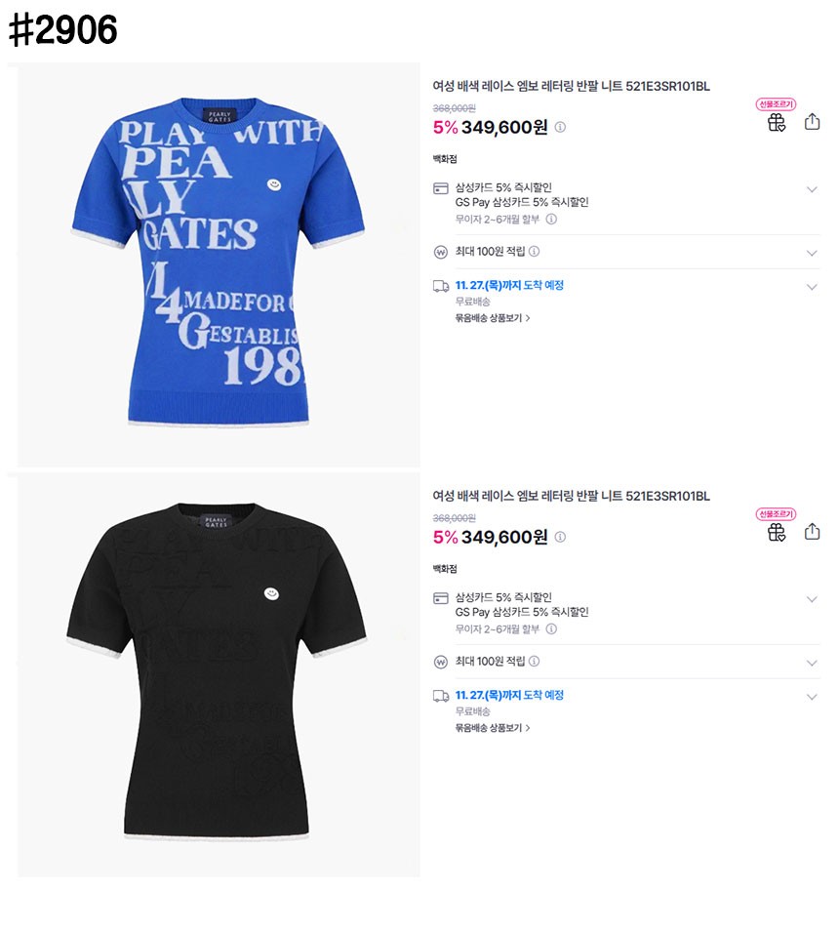Viewport: 839px width, 931px height.
Task: Expand the 삼성카드 discount section for the black knit
Action: click(x=812, y=599)
